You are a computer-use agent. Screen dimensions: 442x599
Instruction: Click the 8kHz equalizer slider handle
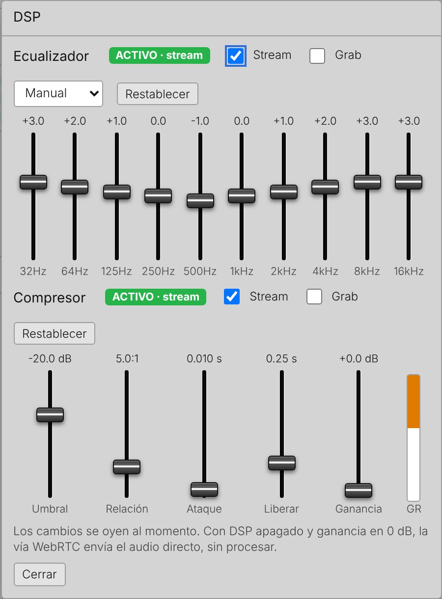click(x=367, y=182)
